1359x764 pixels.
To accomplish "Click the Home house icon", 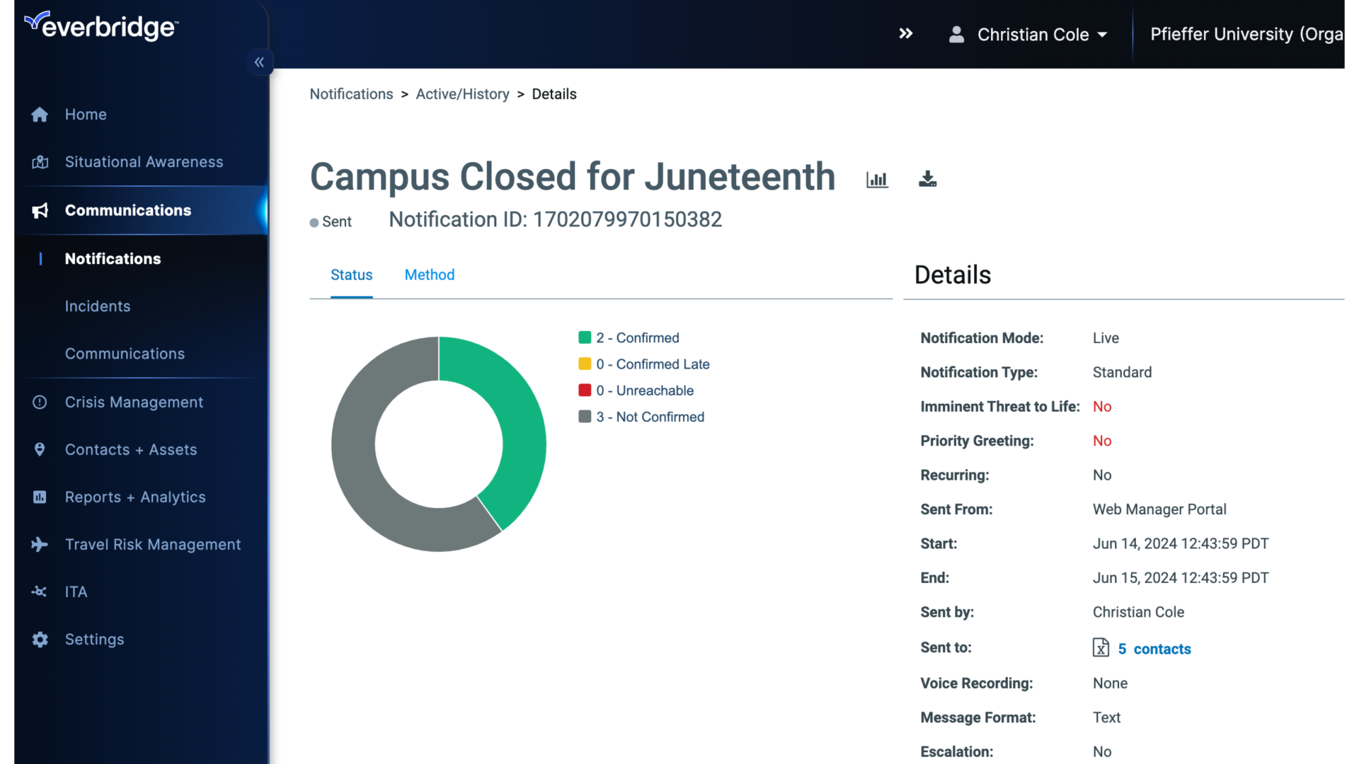I will pos(40,115).
